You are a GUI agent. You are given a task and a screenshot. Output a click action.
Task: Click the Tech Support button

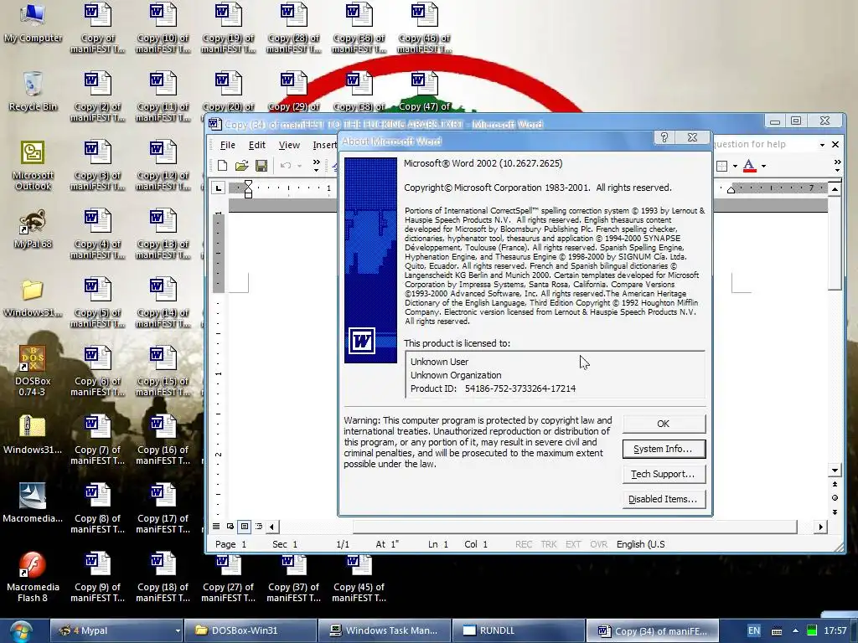click(x=664, y=474)
